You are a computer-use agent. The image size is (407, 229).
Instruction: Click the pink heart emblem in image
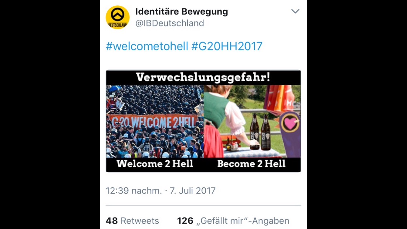pos(290,123)
